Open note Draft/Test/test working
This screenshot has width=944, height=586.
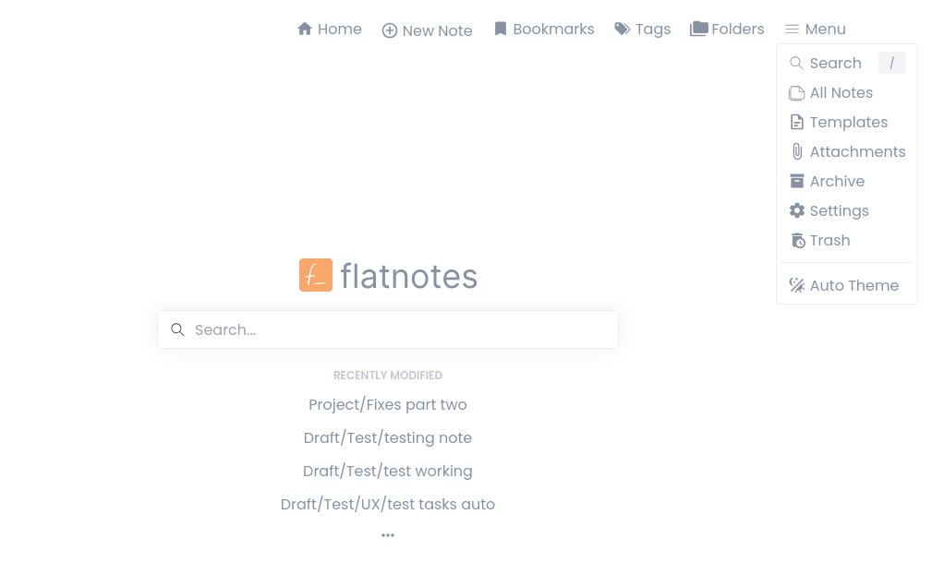coord(388,471)
